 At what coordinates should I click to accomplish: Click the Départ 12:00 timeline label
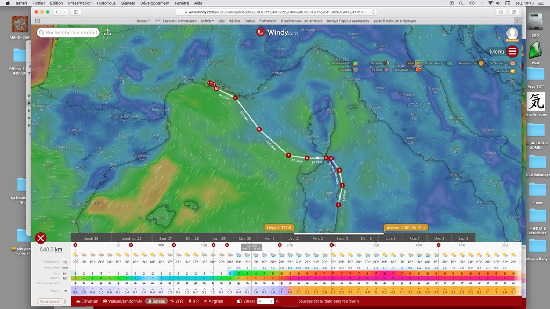[278, 227]
